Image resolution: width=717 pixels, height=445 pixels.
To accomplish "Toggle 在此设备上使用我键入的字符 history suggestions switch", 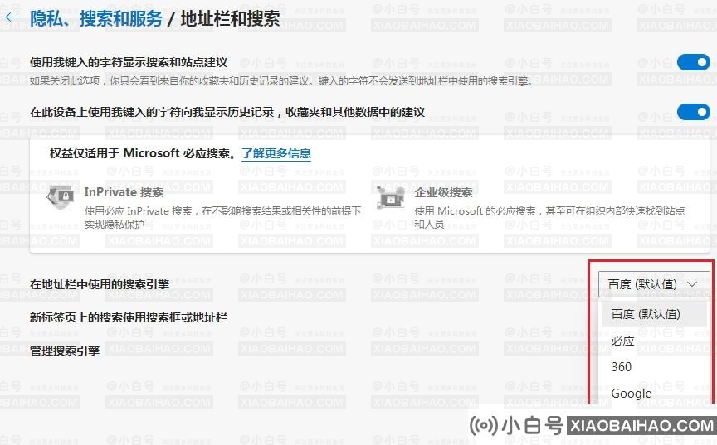I will click(694, 112).
